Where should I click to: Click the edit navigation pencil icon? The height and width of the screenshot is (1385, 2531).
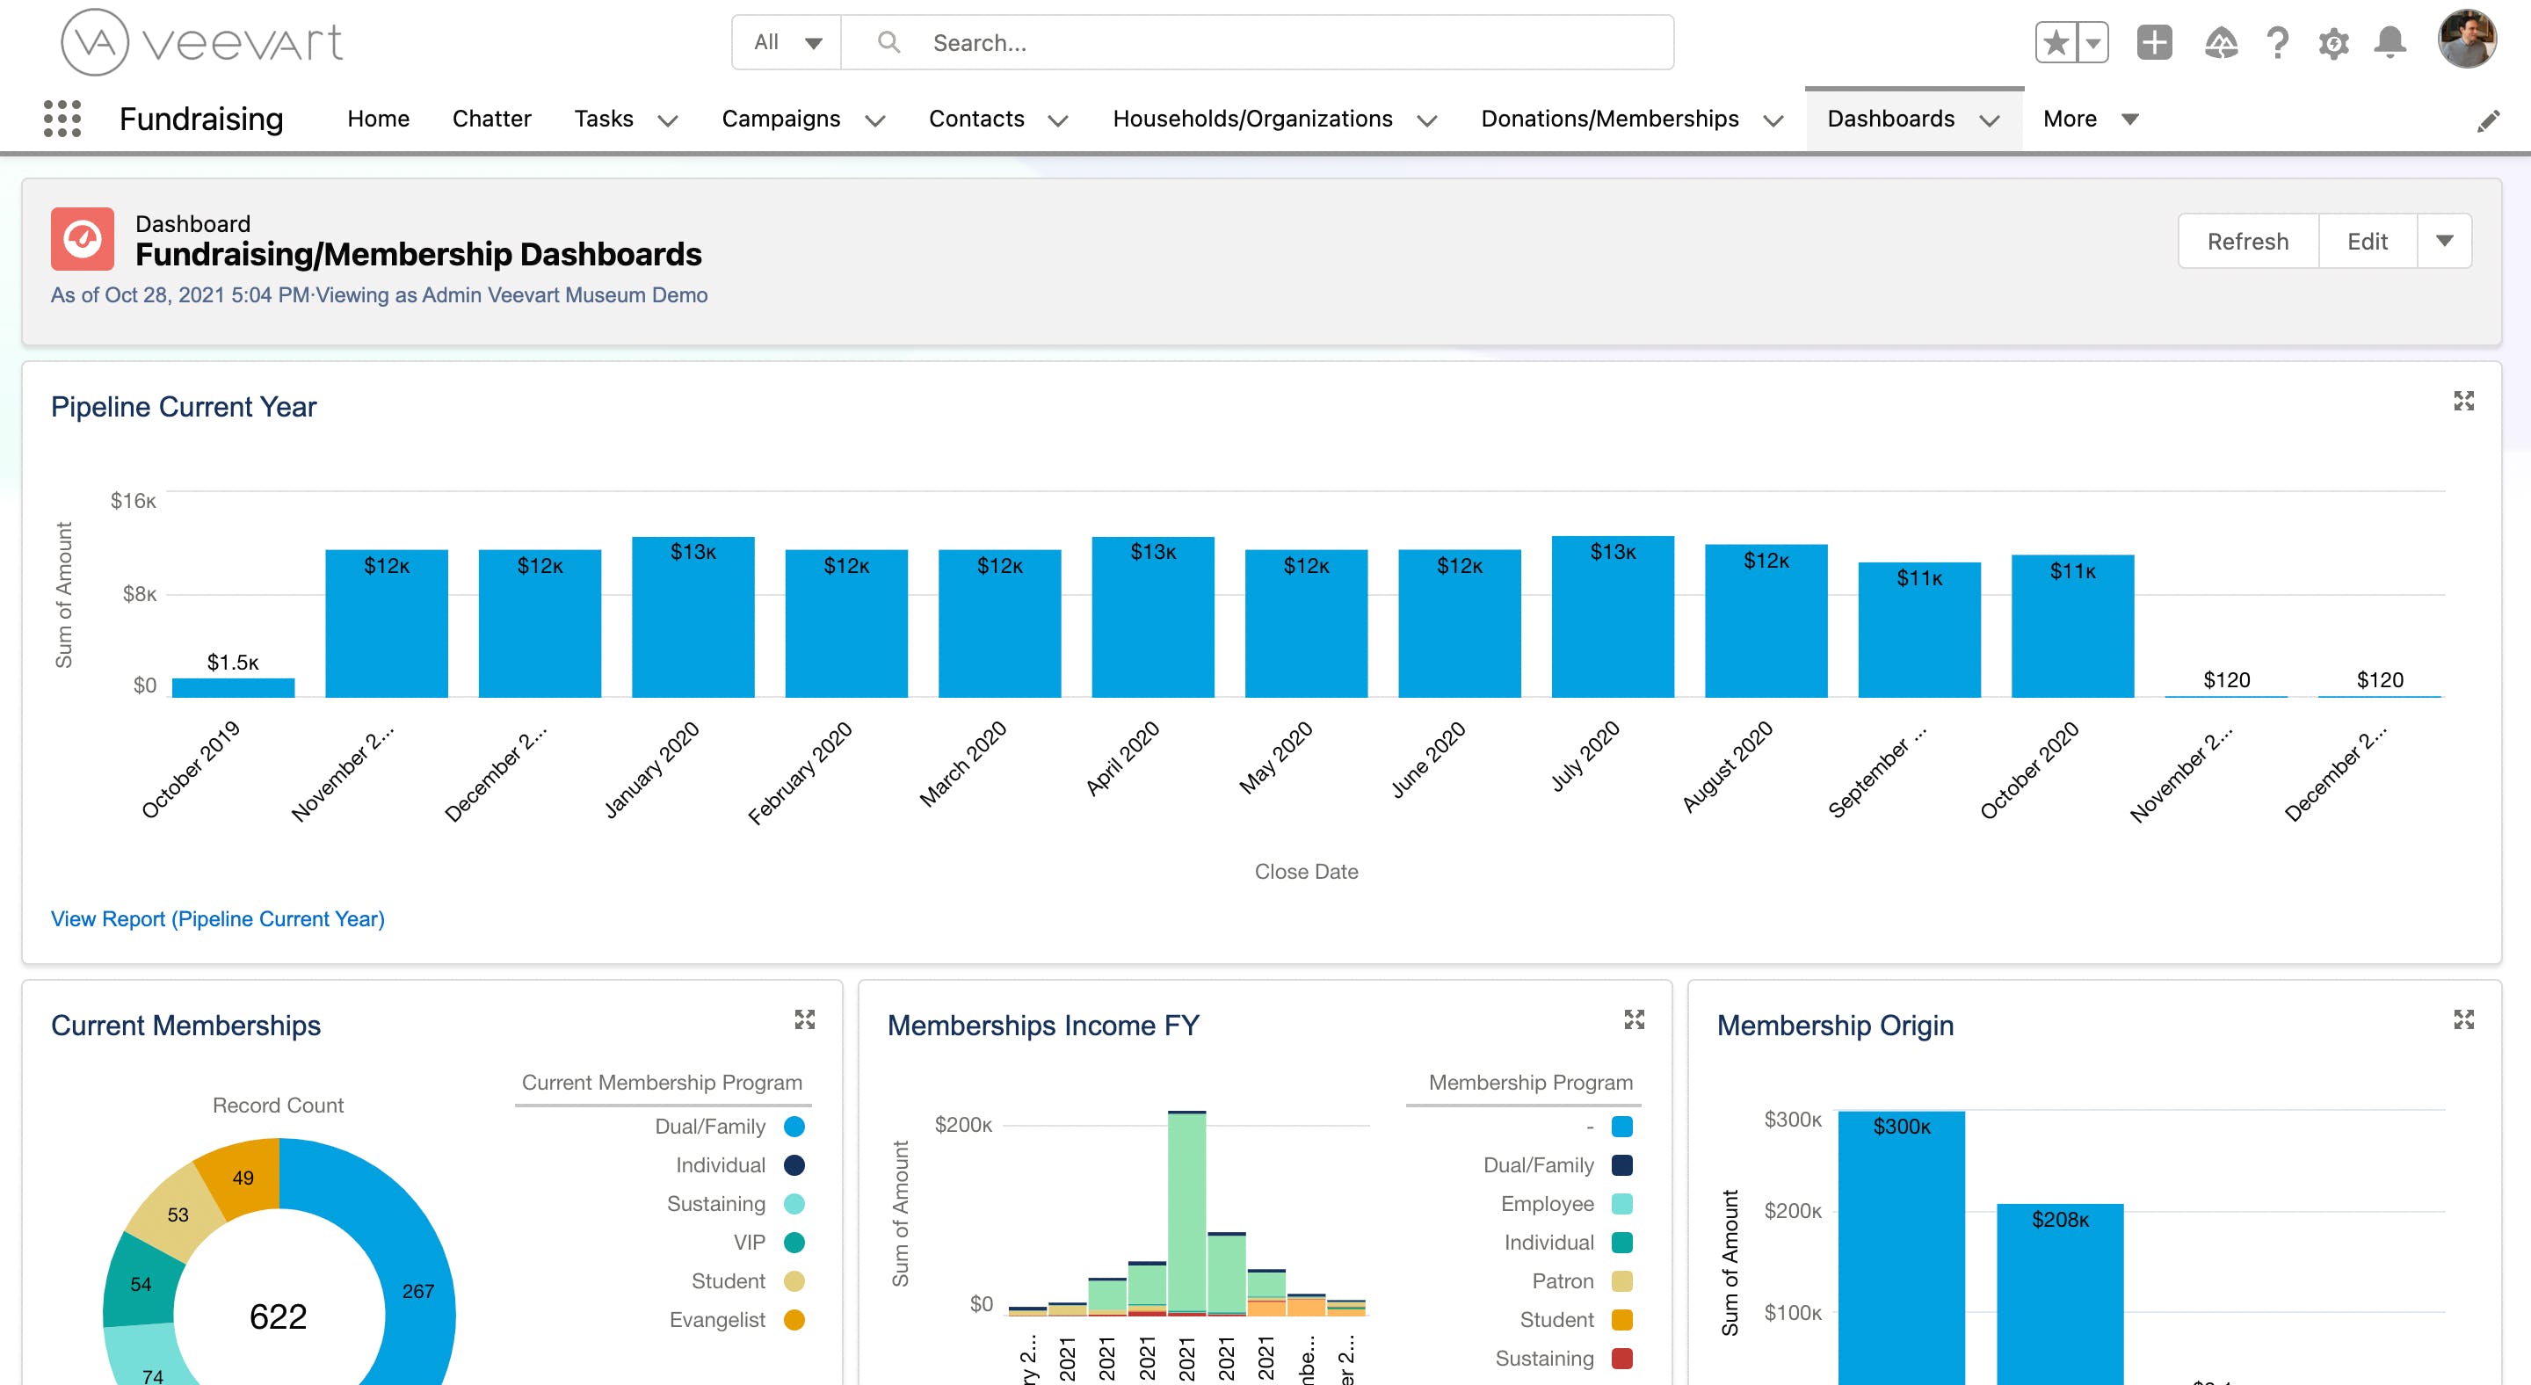[x=2488, y=120]
